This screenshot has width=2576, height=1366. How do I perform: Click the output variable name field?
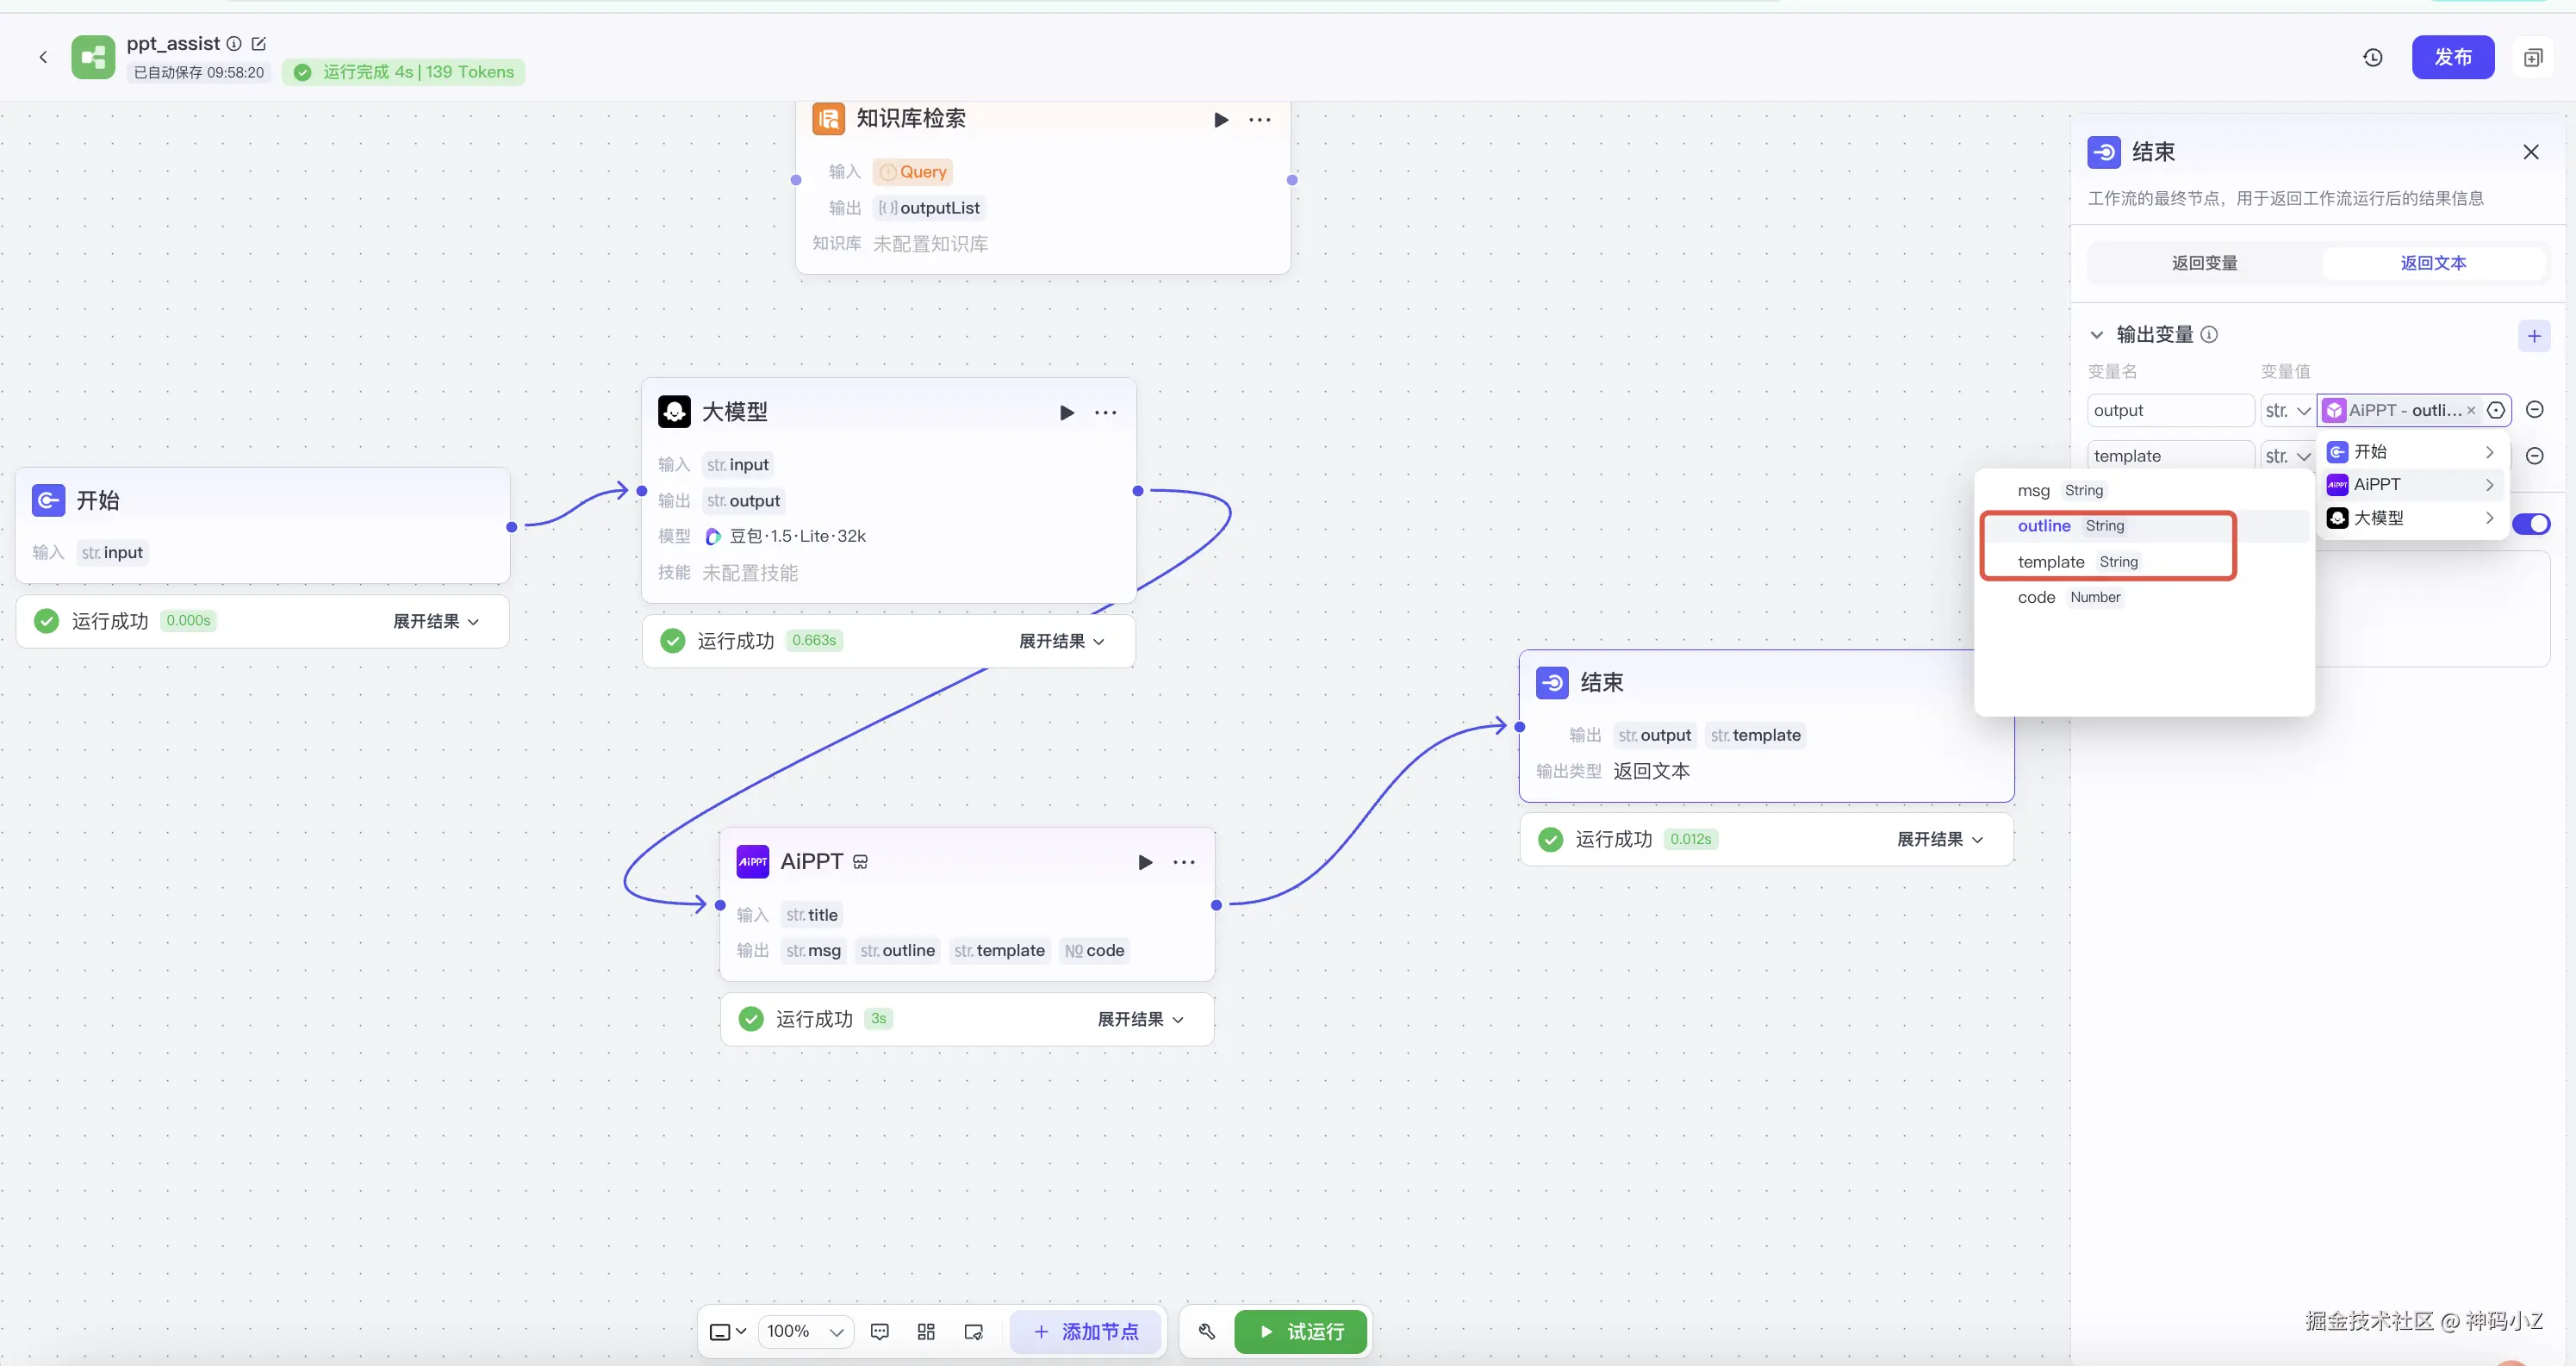coord(2169,410)
